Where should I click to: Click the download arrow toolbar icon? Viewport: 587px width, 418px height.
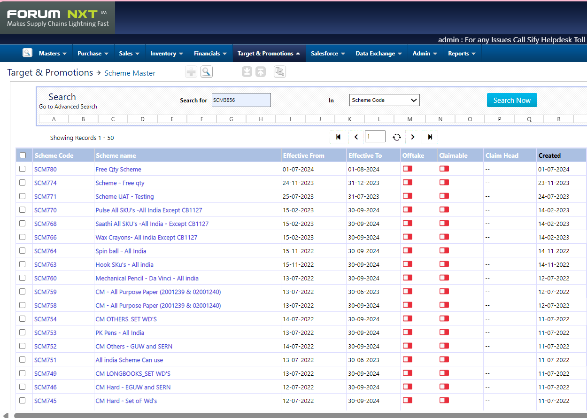(247, 72)
